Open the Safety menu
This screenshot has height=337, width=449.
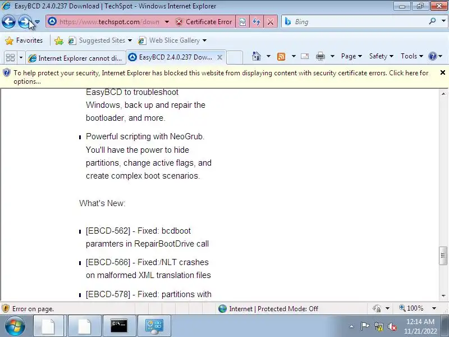coord(381,56)
